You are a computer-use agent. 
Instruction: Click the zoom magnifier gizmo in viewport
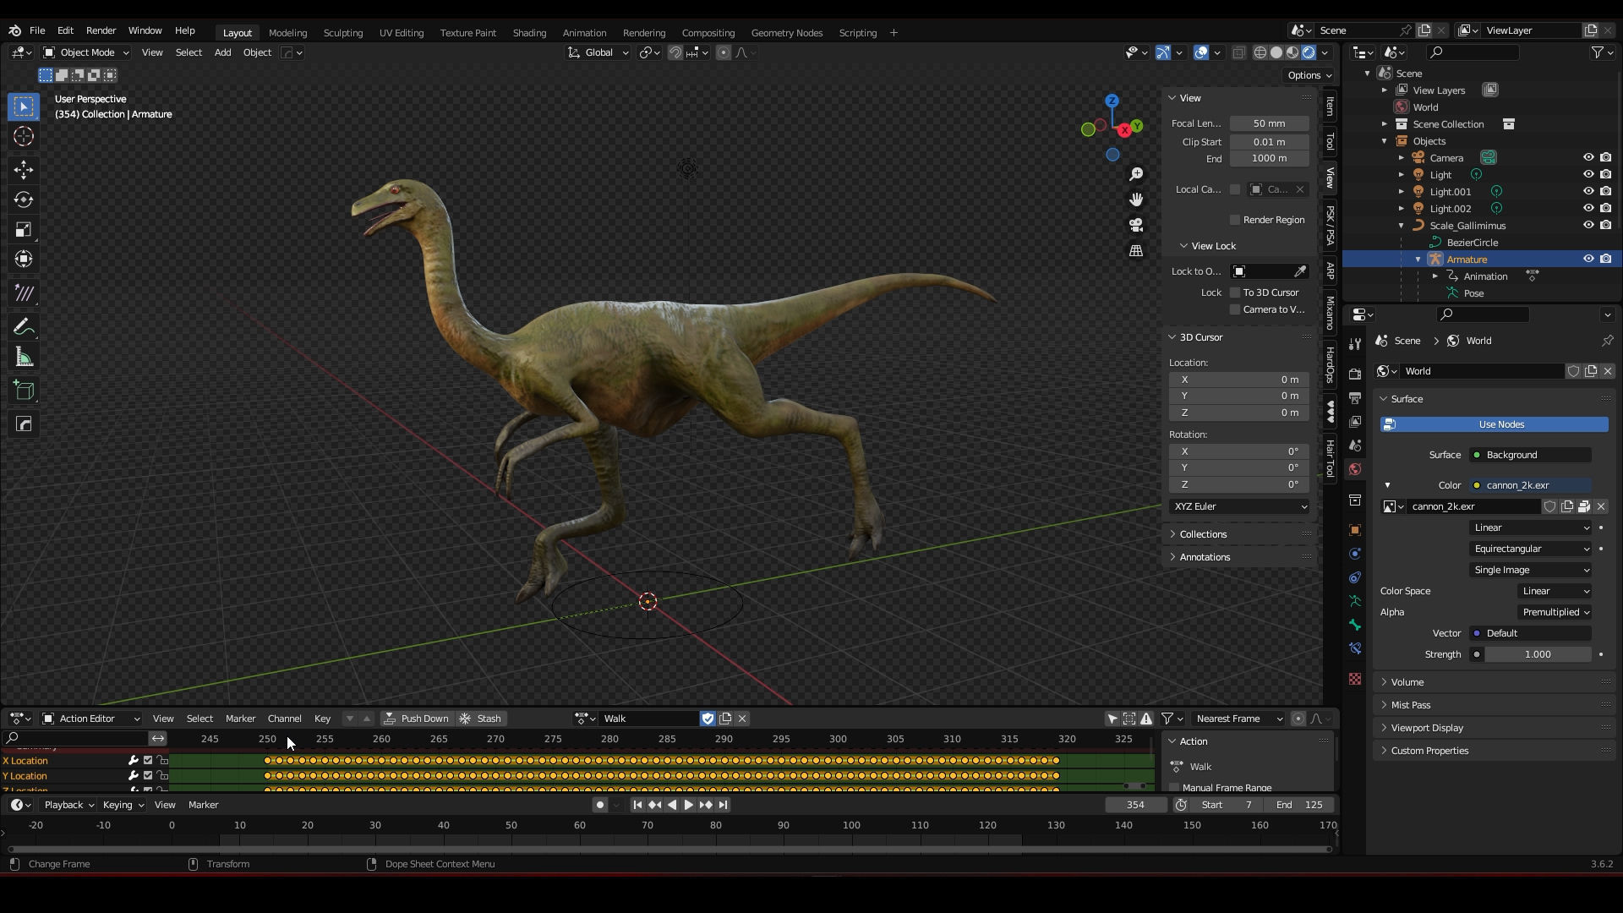[1136, 174]
